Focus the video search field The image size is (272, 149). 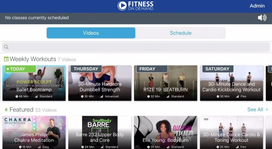pyautogui.click(x=136, y=47)
